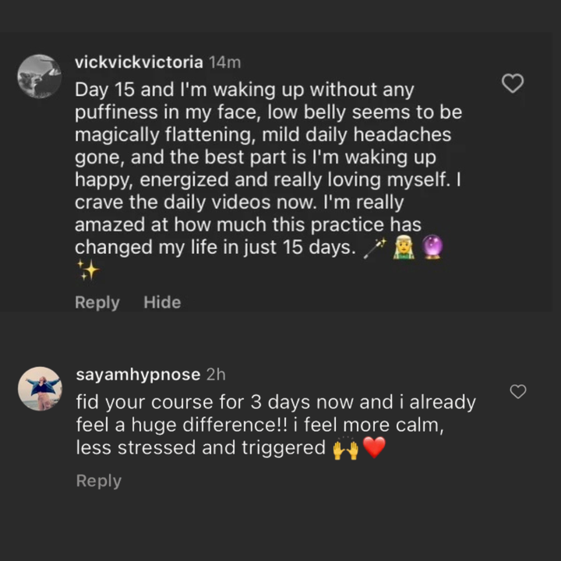Open the sayamhypnose profile picture
Screen dimensions: 561x561
point(39,388)
